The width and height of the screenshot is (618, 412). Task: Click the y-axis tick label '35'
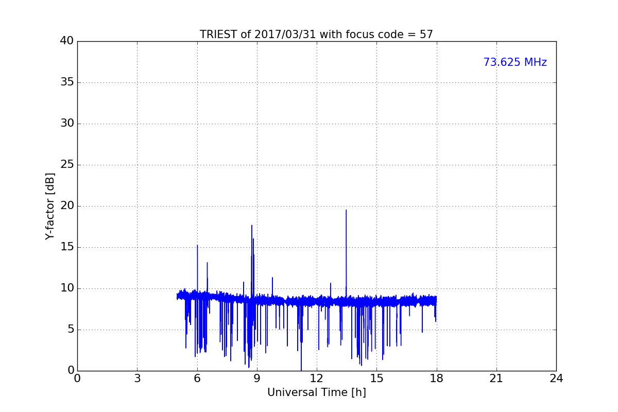pos(67,82)
